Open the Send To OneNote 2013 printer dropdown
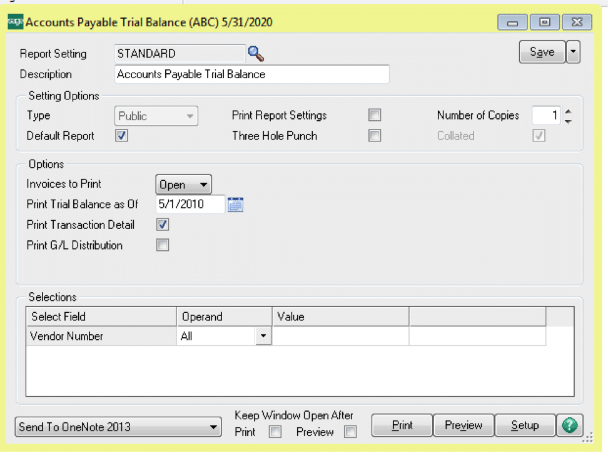Viewport: 608px width, 458px height. click(x=118, y=427)
